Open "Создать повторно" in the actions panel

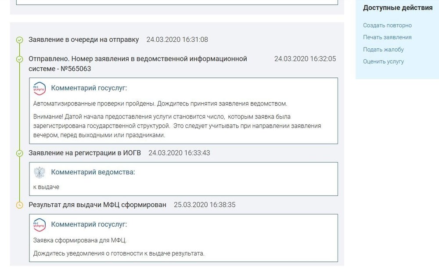[387, 25]
